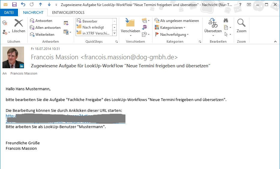Select in XTRF Verschi... quick step
The height and width of the screenshot is (169, 280).
(94, 33)
